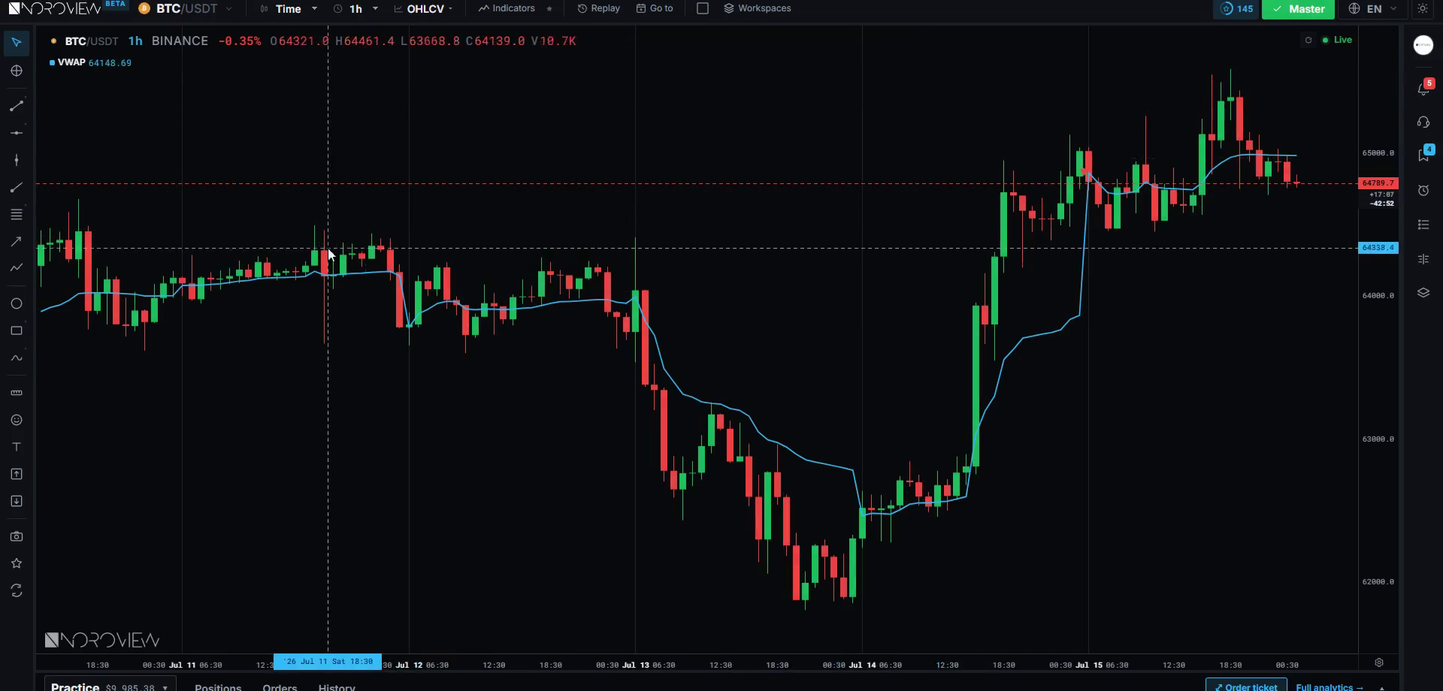Click the star favorites icon in left toolbar
The image size is (1443, 691).
[17, 563]
